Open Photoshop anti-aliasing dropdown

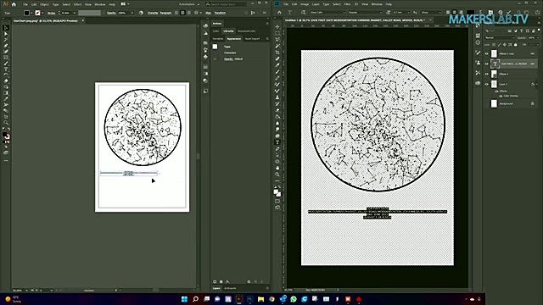click(x=430, y=13)
